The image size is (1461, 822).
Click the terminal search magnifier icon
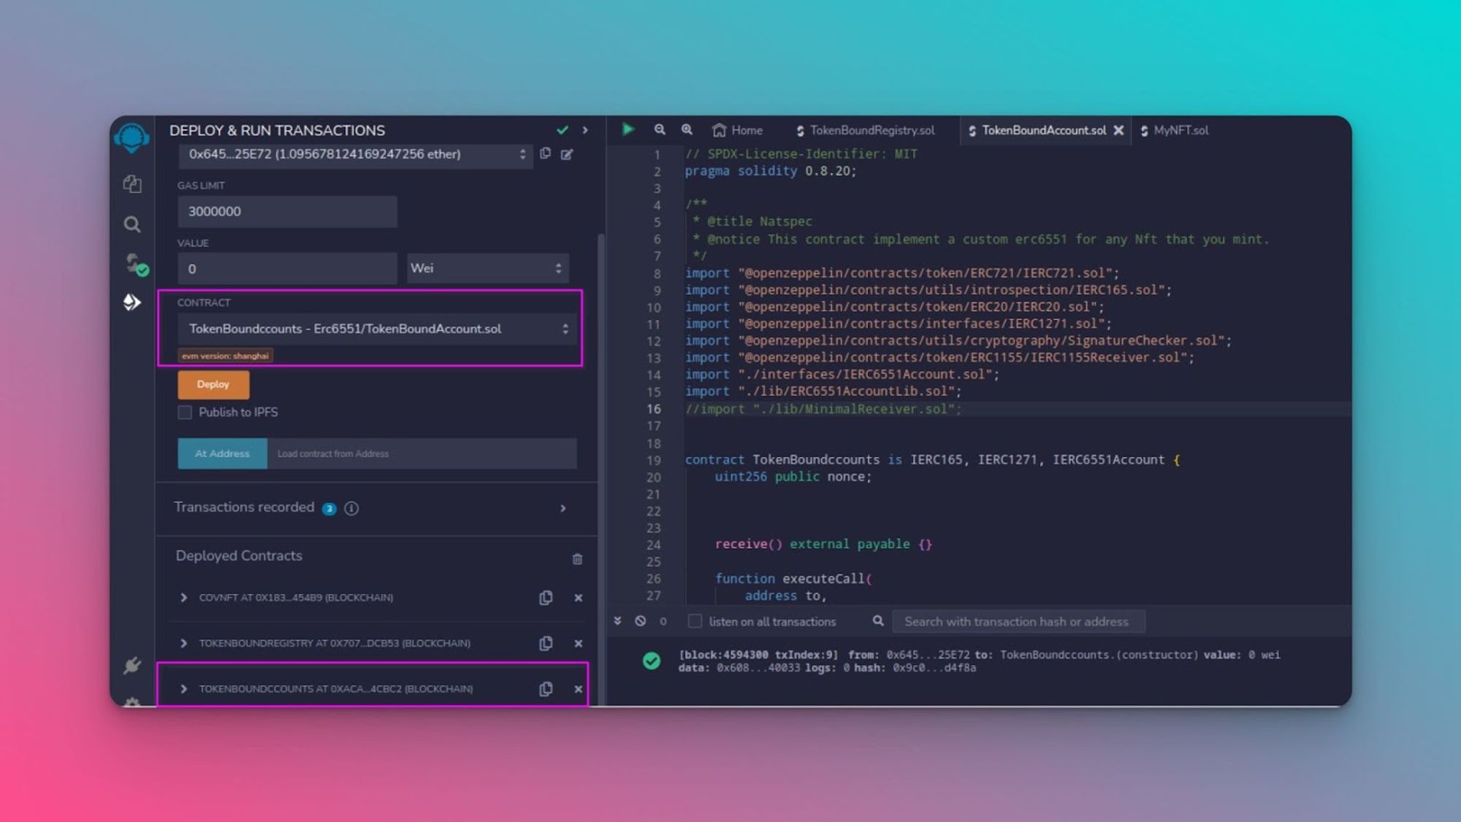[x=878, y=621]
